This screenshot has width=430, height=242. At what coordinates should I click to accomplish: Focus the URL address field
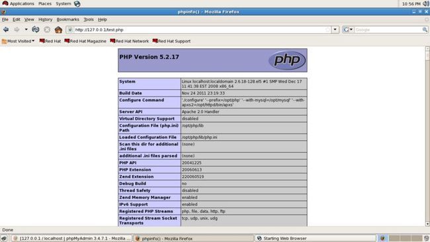[x=199, y=30]
